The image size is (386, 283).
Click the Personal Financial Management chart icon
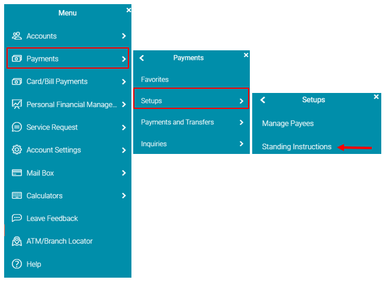17,104
